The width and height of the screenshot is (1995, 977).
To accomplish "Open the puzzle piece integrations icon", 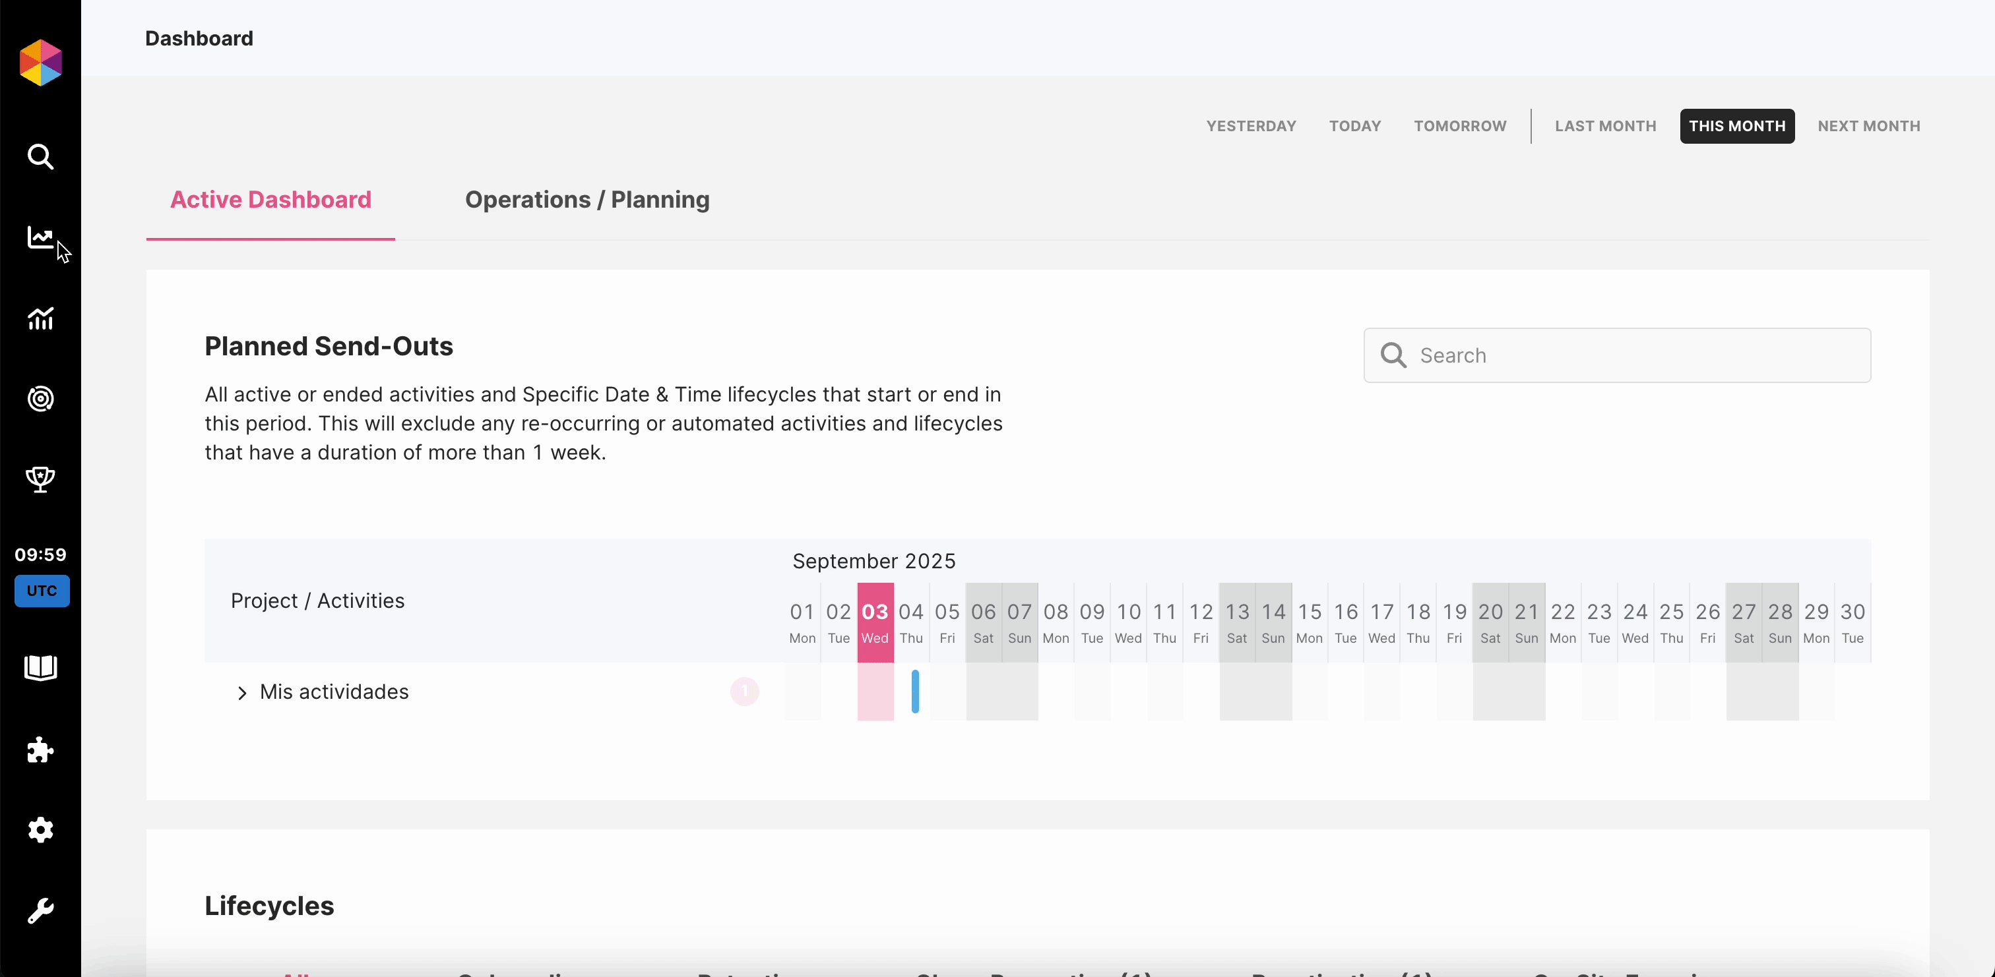I will 40,750.
